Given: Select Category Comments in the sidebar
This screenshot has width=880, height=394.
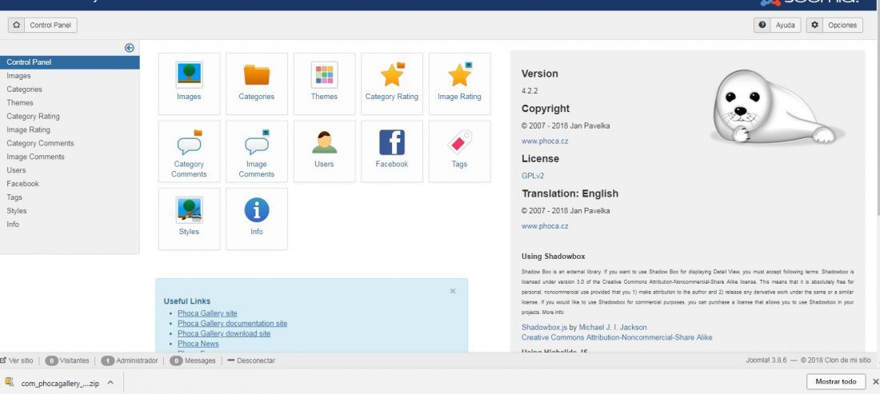Looking at the screenshot, I should pos(41,143).
